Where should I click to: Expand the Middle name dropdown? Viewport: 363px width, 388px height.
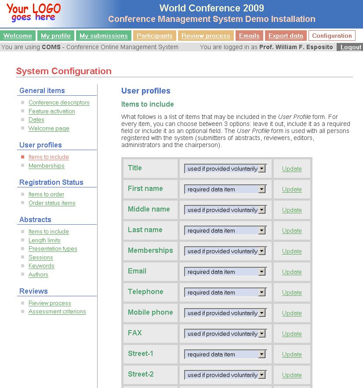225,210
